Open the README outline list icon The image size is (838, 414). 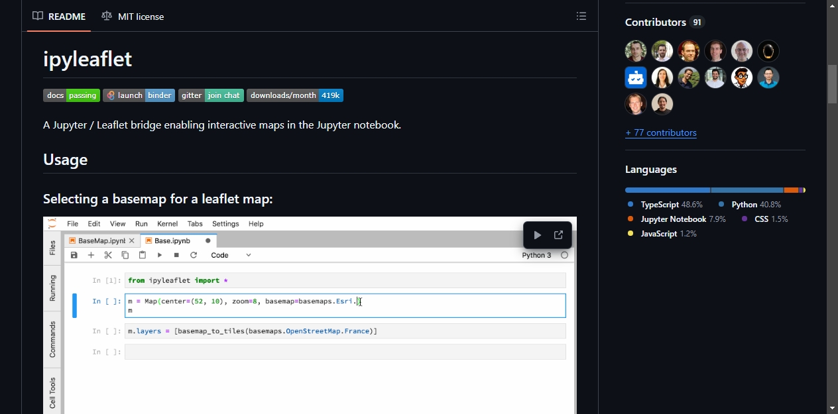tap(581, 16)
